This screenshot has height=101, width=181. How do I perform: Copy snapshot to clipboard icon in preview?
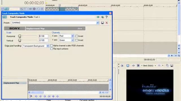(x=167, y=65)
